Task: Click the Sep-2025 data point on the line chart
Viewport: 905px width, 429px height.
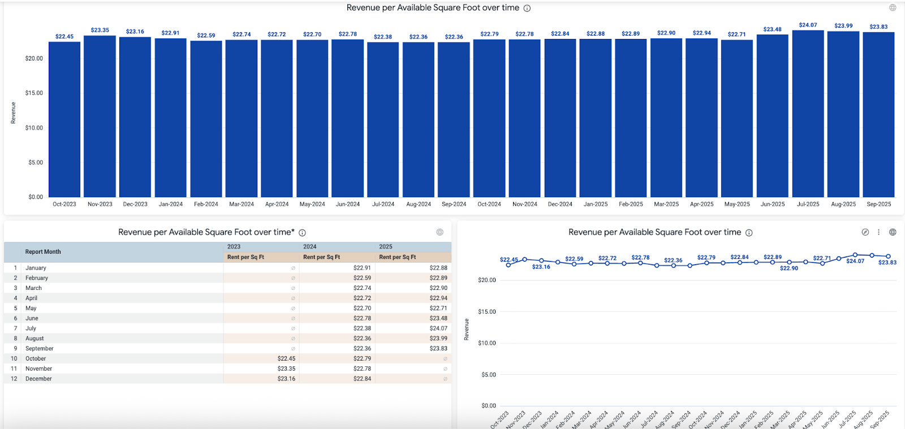Action: (888, 257)
